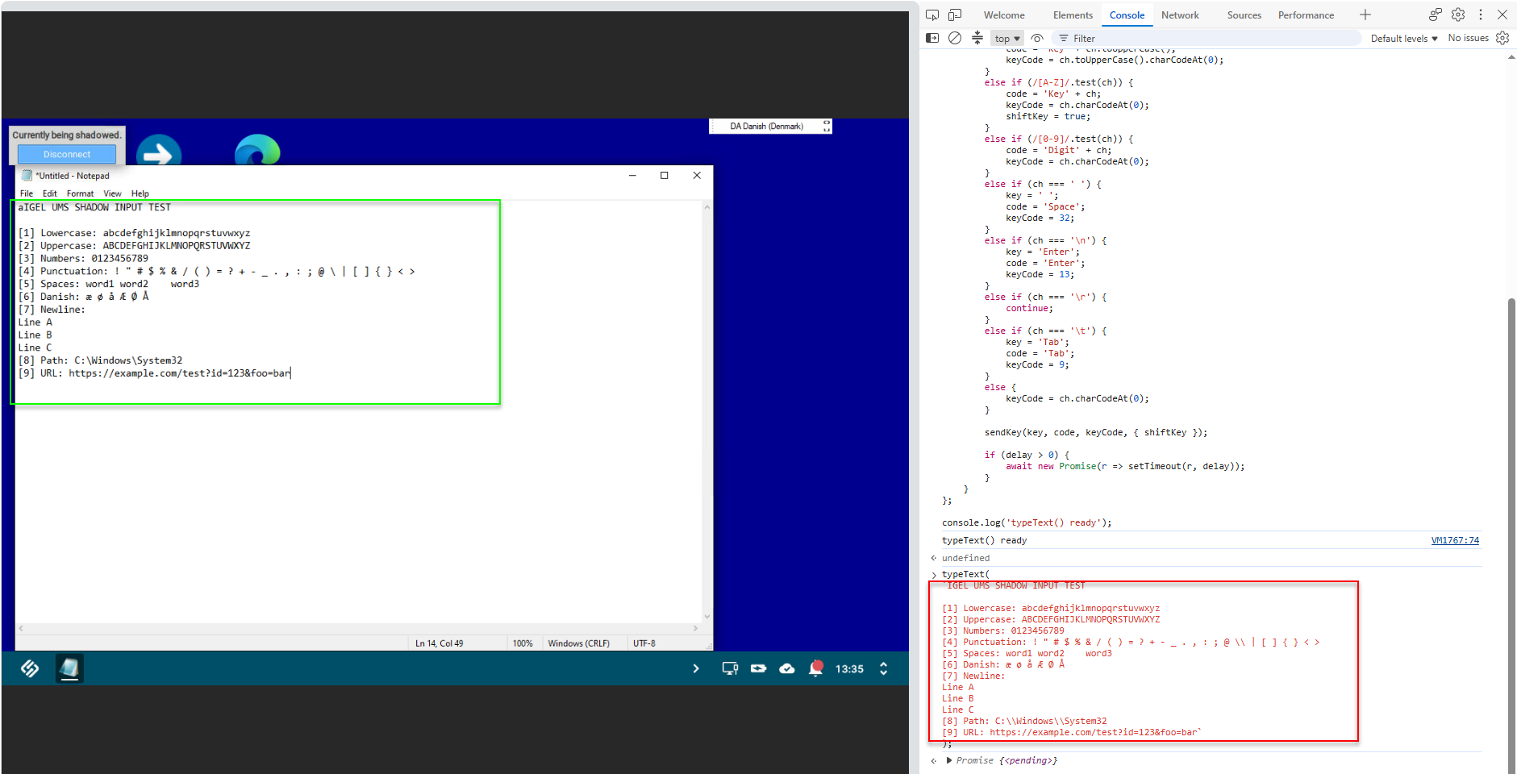Activate the inspect element picker in DevTools

[x=932, y=15]
